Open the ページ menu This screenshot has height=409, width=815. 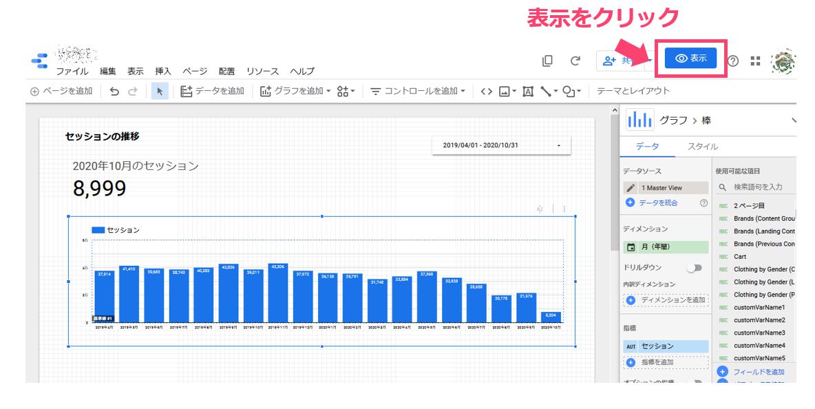pyautogui.click(x=194, y=72)
